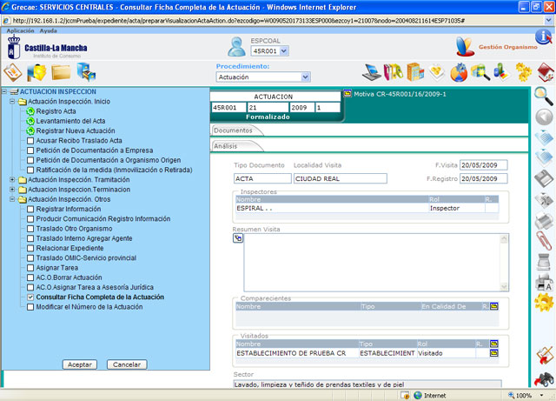The image size is (556, 401).
Task: Open browser address bar dropdown arrow
Action: pos(548,20)
